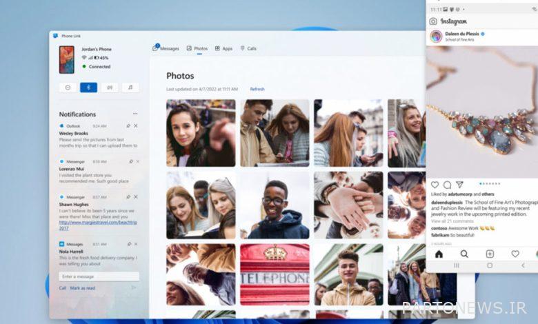Click View all 21 comments
This screenshot has width=538, height=324.
tap(452, 221)
